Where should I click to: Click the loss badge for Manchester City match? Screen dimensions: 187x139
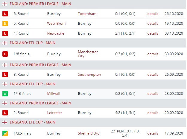tap(5, 54)
